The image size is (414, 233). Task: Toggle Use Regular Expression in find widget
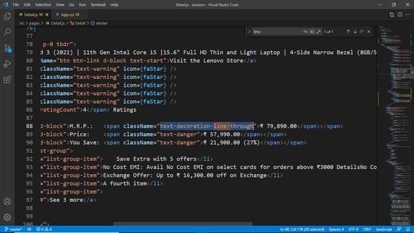pyautogui.click(x=318, y=32)
